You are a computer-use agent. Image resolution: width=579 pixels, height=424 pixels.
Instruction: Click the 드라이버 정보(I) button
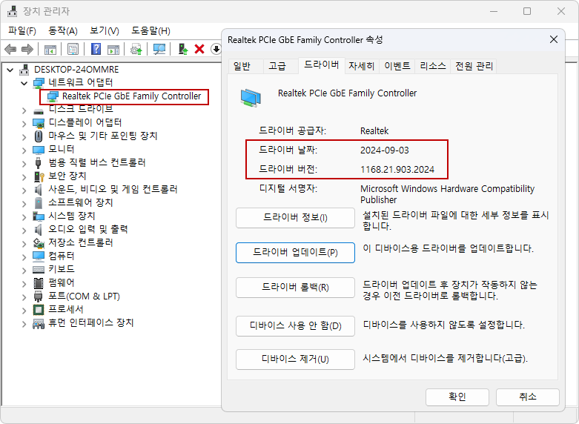pos(295,217)
